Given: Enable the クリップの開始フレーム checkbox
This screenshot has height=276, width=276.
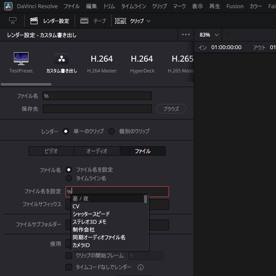Looking at the screenshot, I should click(69, 256).
